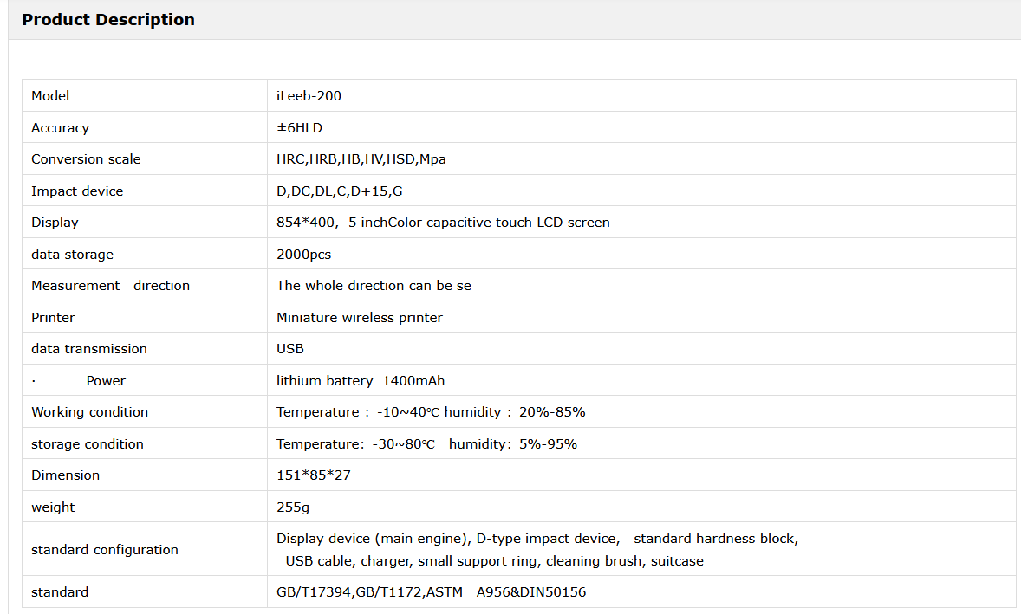Click the Conversion scale label
The height and width of the screenshot is (614, 1021).
click(86, 159)
